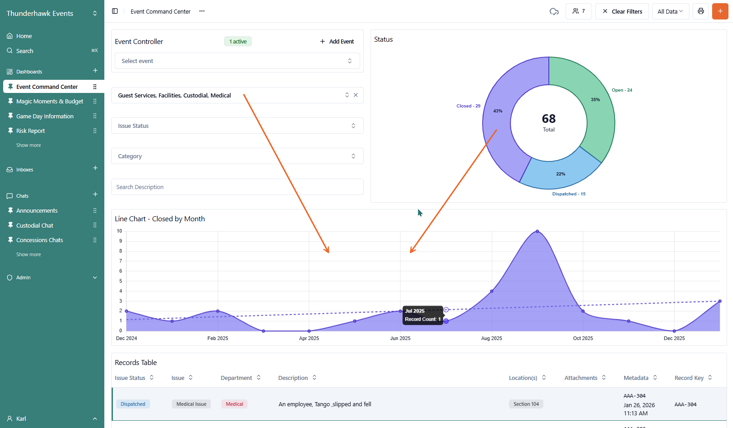733x428 pixels.
Task: Click the Add Event button
Action: click(337, 42)
